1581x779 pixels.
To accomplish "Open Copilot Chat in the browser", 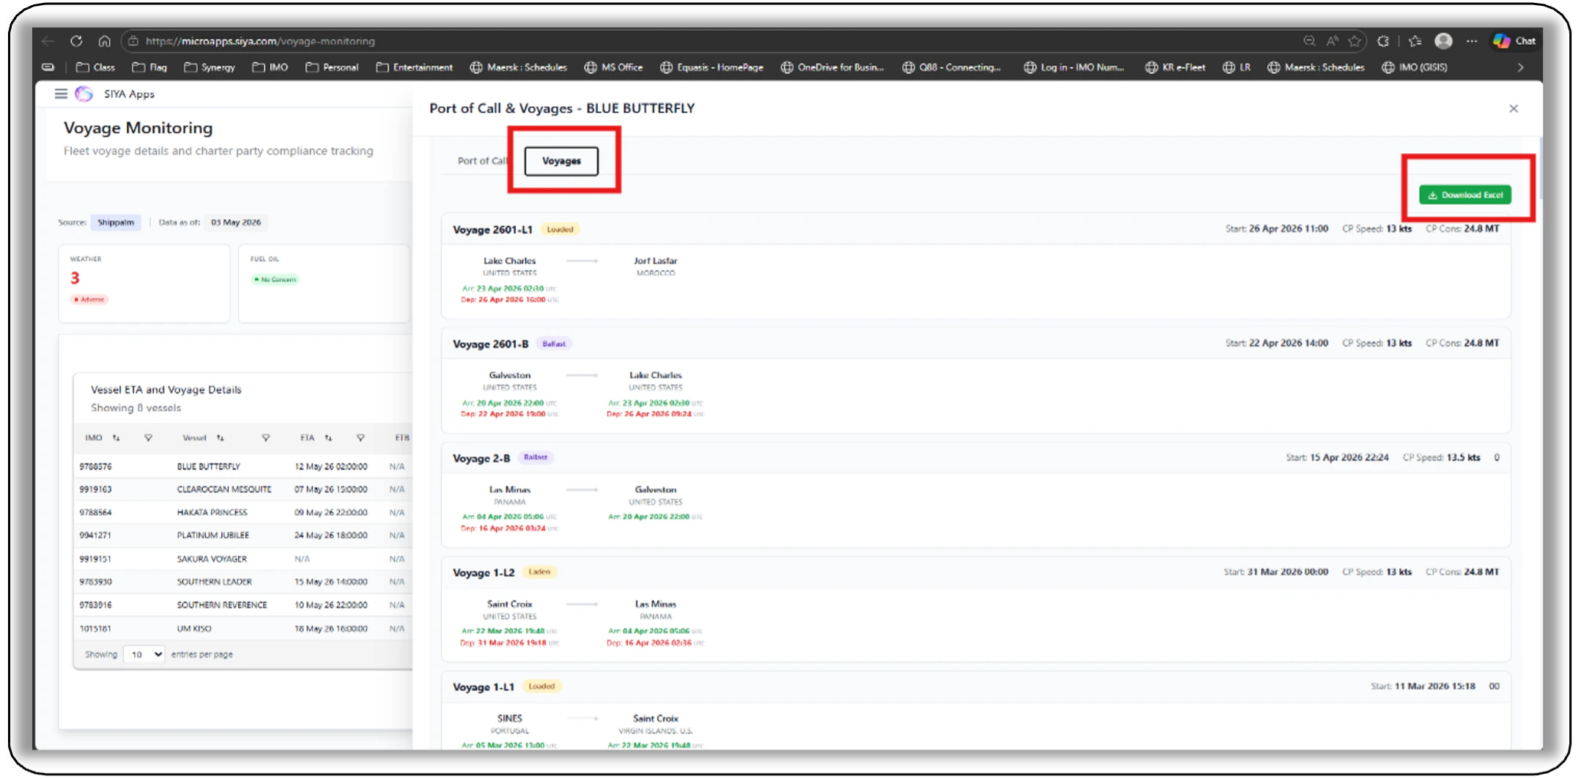I will [1514, 41].
